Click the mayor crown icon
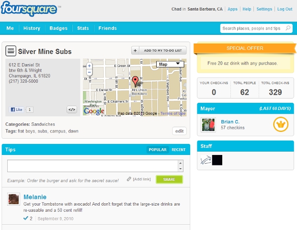Screen dimensions: 297x230 click(x=281, y=124)
